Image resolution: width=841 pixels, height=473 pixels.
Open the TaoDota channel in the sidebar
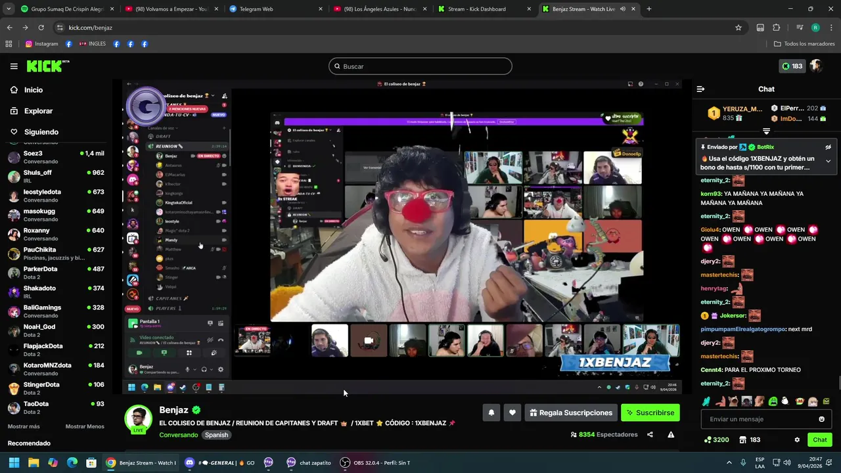tap(56, 407)
